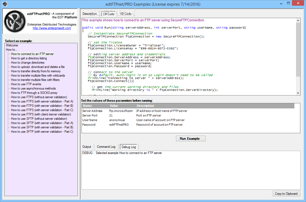Viewport: 306px width, 202px height.
Task: Switch to the VB Code tab
Action: (x=125, y=14)
